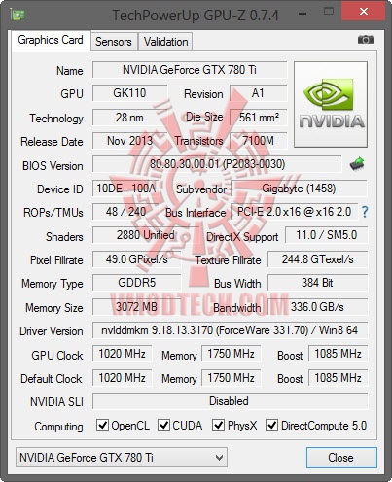
Task: Click the Close button
Action: (x=341, y=458)
